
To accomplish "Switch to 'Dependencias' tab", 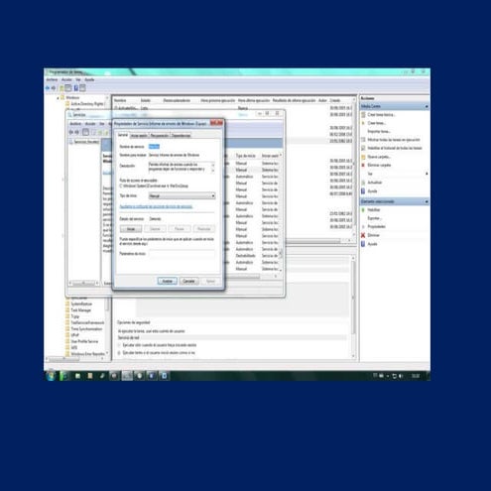I will [181, 136].
